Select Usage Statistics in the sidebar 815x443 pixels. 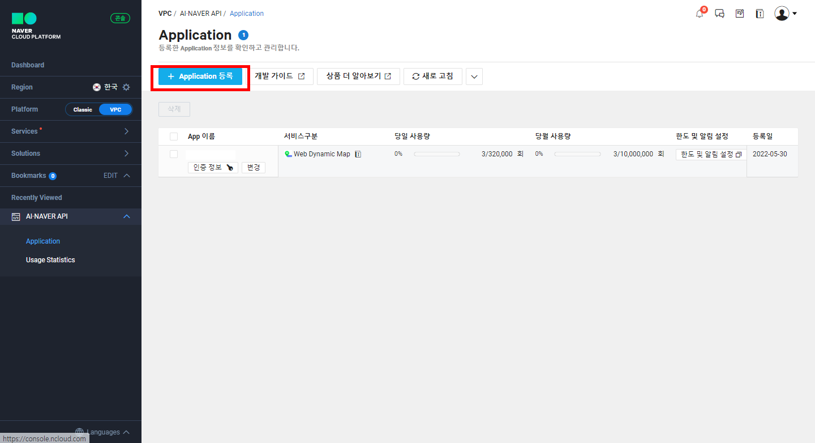50,260
